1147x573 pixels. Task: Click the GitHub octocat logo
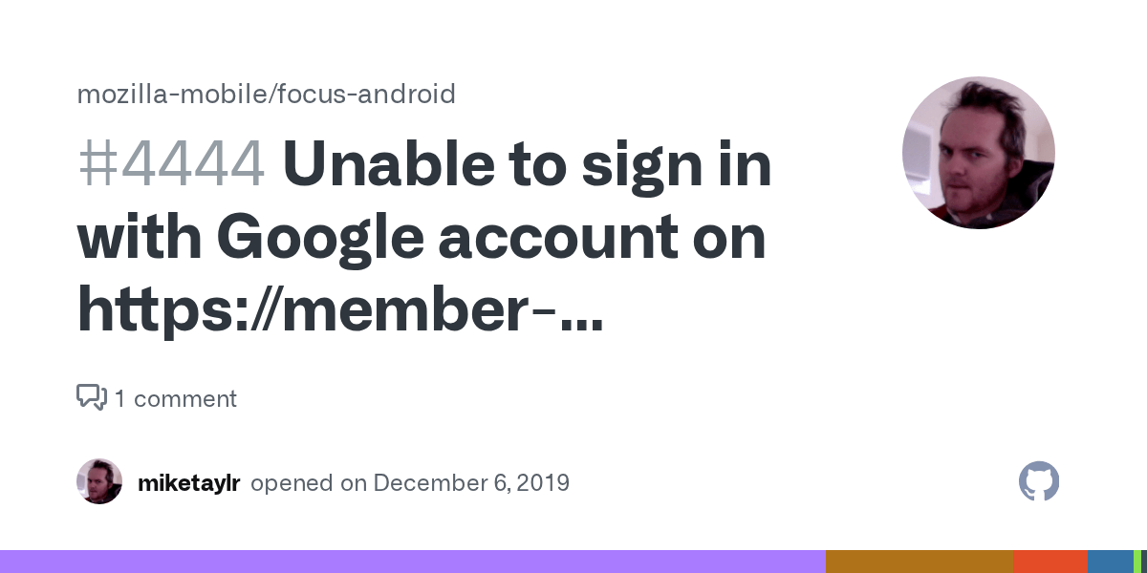[x=1039, y=482]
